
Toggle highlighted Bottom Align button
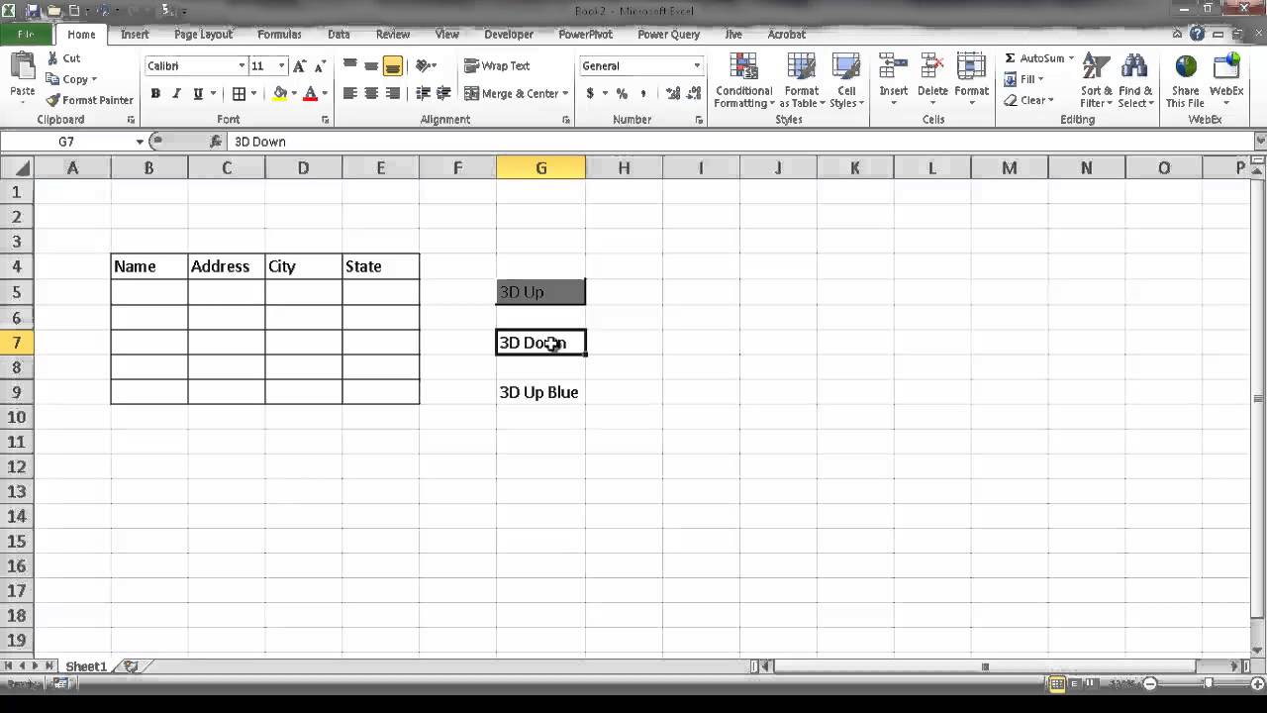(x=393, y=66)
